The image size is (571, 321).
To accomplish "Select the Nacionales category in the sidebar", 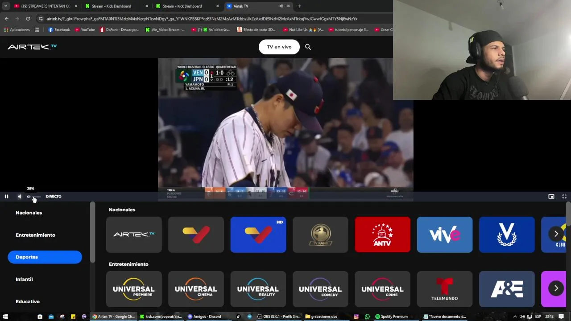I will [29, 213].
